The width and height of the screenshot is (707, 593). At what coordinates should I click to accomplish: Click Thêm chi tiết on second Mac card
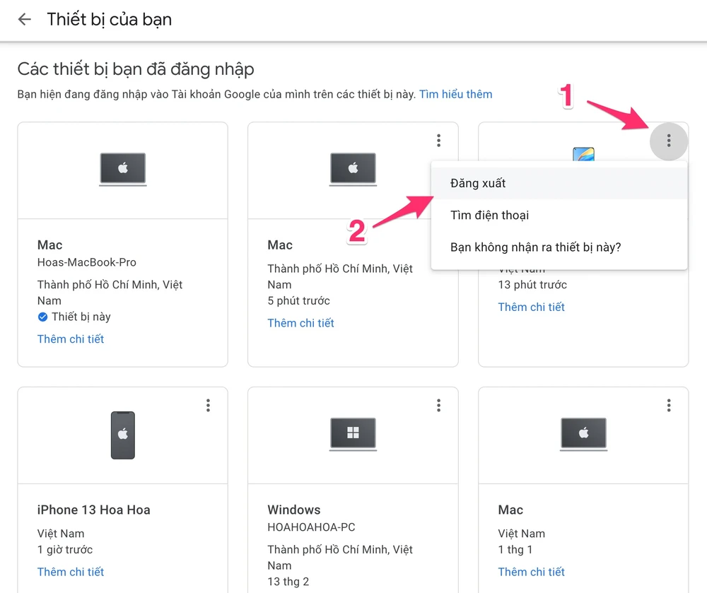point(300,323)
